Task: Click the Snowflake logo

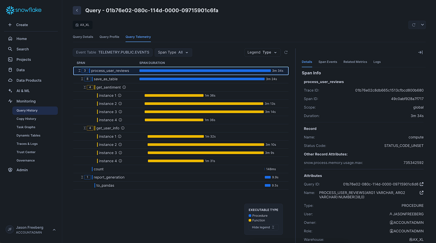Action: click(x=23, y=10)
